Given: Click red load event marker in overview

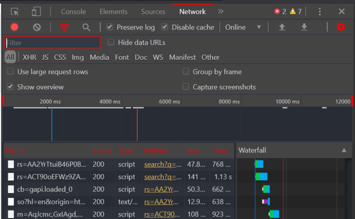Looking at the screenshot, I should click(x=137, y=124).
